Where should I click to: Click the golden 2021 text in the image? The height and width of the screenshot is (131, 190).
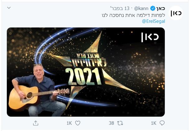(83, 77)
